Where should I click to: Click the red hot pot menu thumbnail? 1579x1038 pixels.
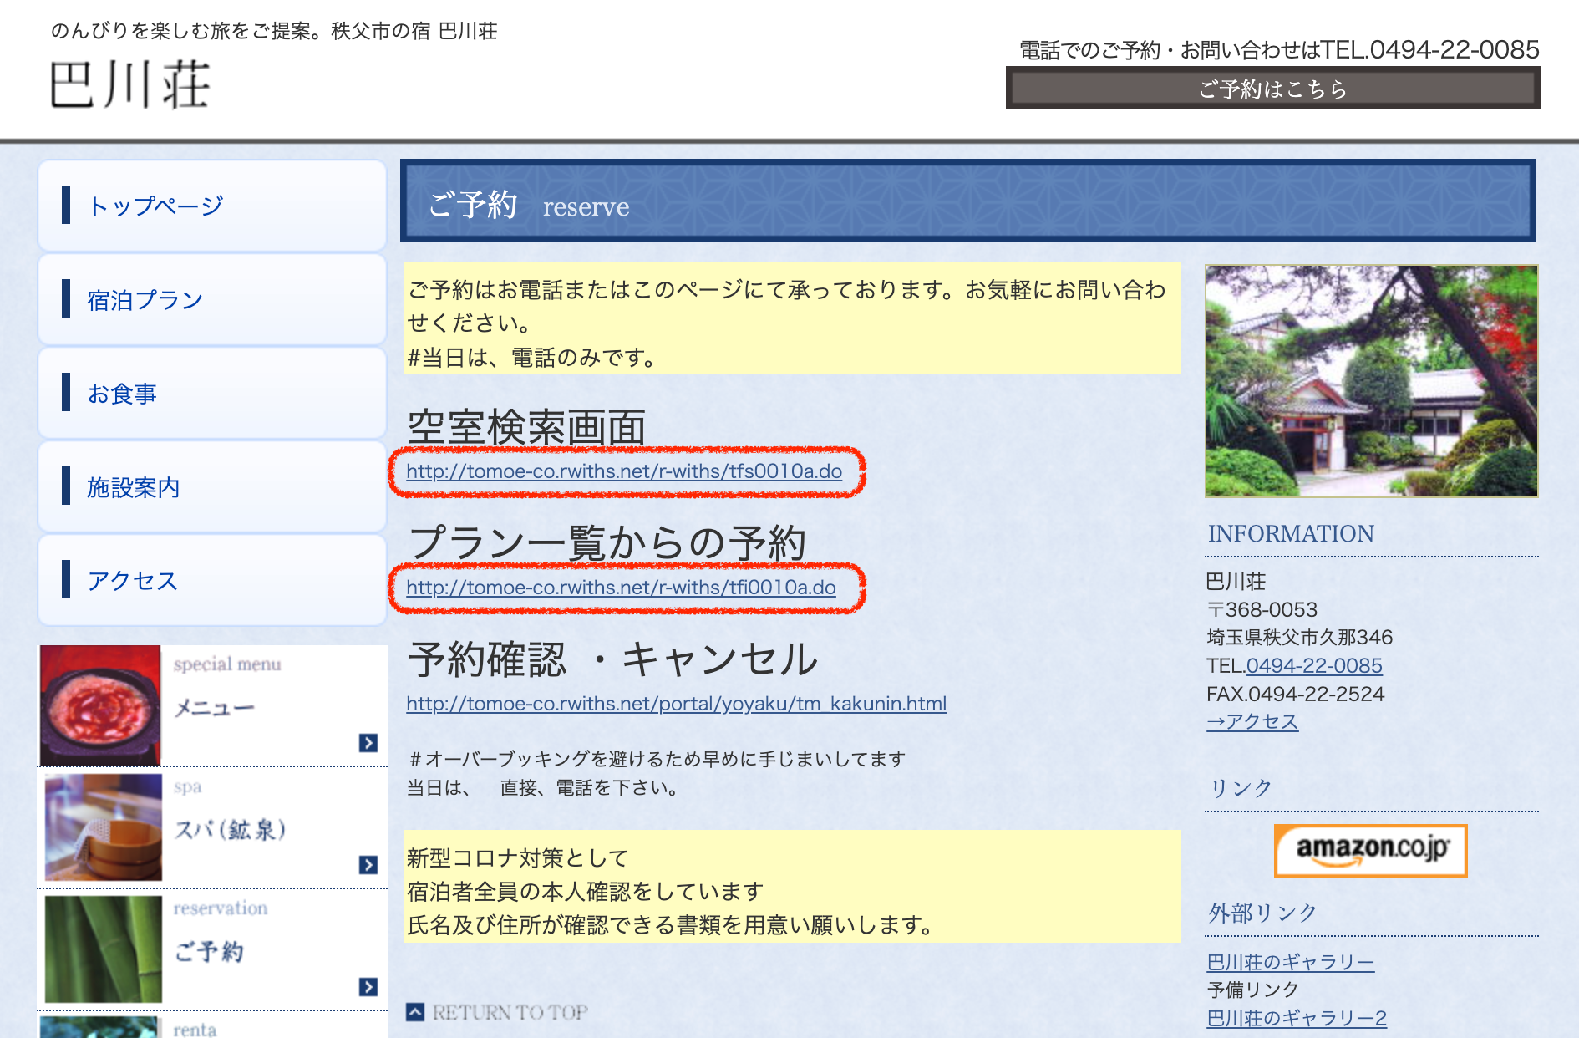tap(100, 705)
